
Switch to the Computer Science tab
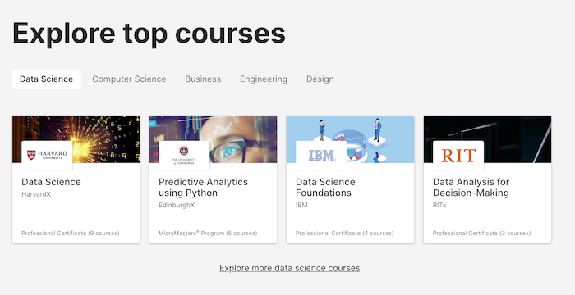tap(129, 79)
